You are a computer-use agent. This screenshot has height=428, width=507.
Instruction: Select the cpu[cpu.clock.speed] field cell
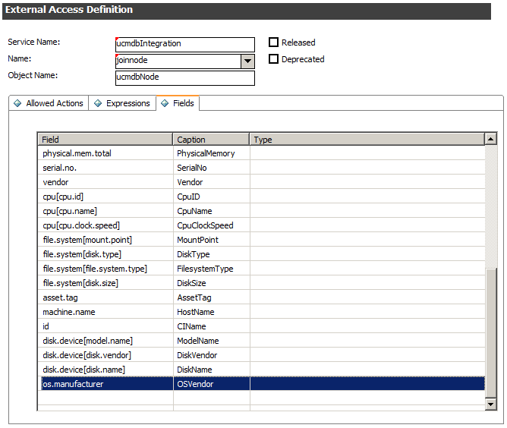(x=105, y=225)
